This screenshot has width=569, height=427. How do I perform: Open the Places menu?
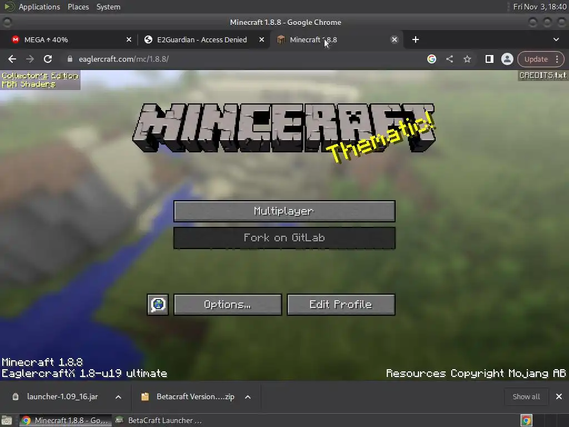tap(78, 7)
